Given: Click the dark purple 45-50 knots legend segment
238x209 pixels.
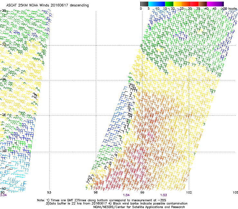Looking at the screenshot, I should coord(219,4).
